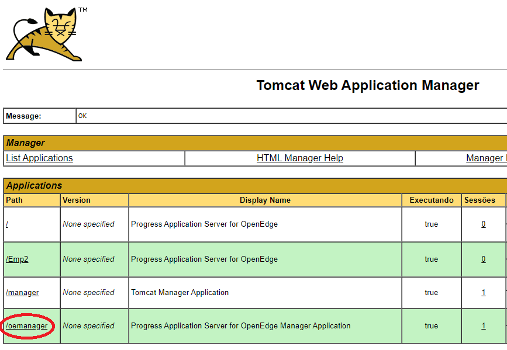
Task: Open the circled /oemanager path link
Action: [26, 326]
